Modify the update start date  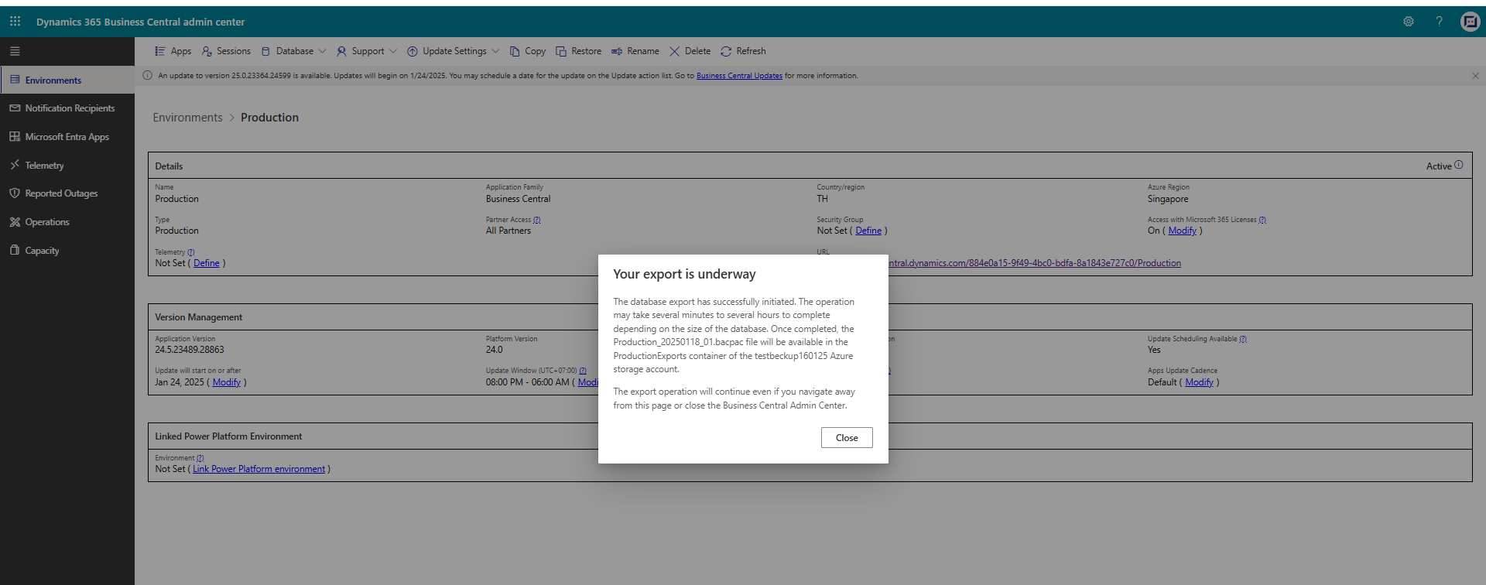click(x=227, y=382)
